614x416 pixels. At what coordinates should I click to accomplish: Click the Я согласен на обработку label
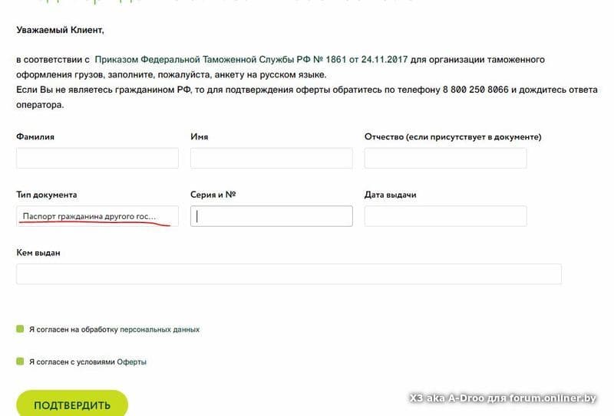click(x=74, y=329)
